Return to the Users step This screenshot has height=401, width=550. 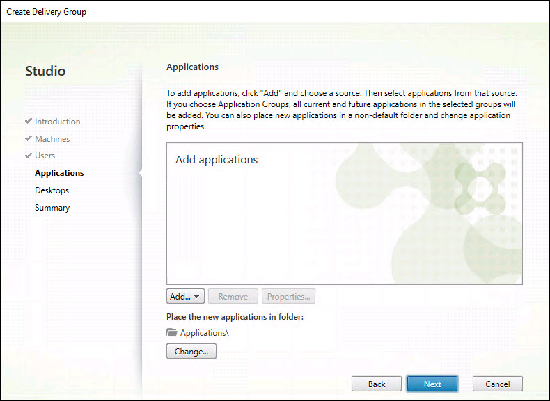pos(45,156)
